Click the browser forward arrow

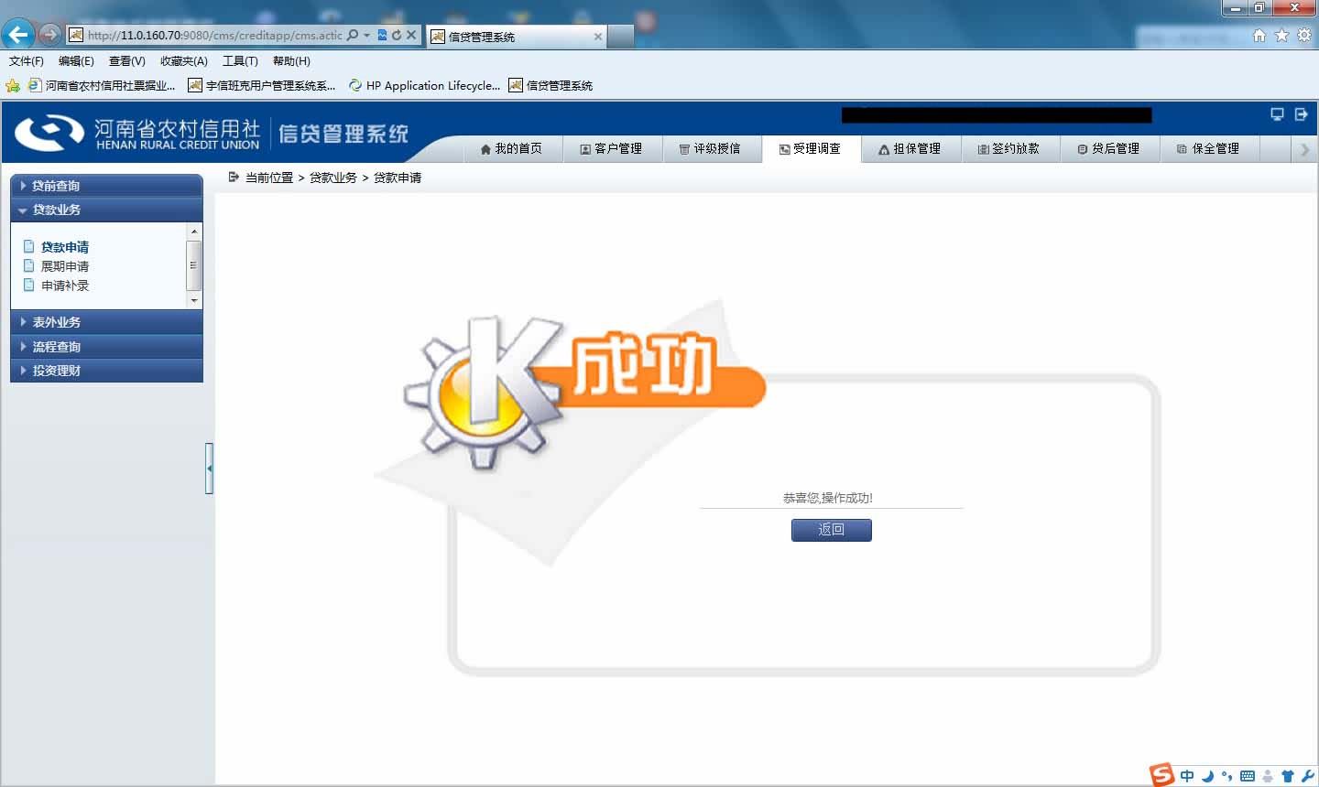click(49, 35)
